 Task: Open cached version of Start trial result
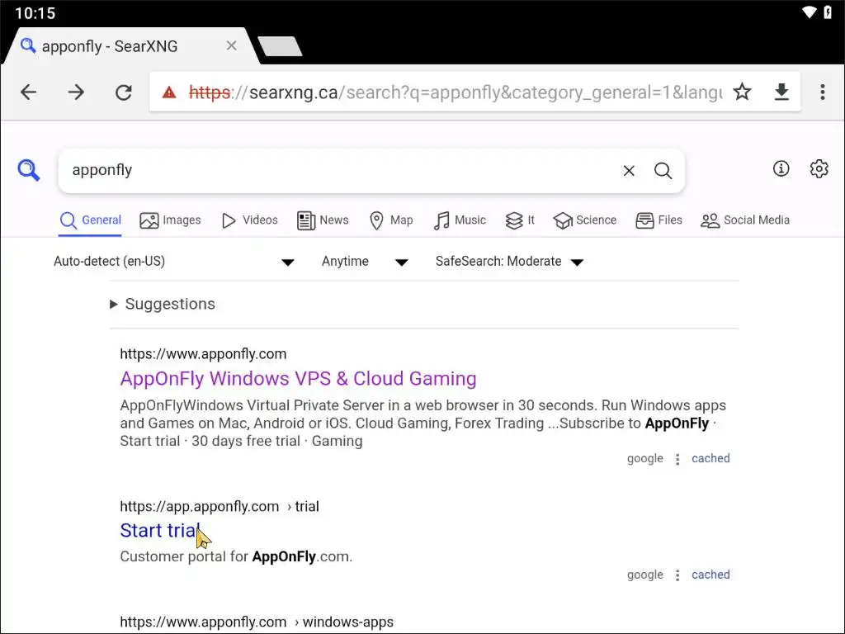[x=710, y=575]
